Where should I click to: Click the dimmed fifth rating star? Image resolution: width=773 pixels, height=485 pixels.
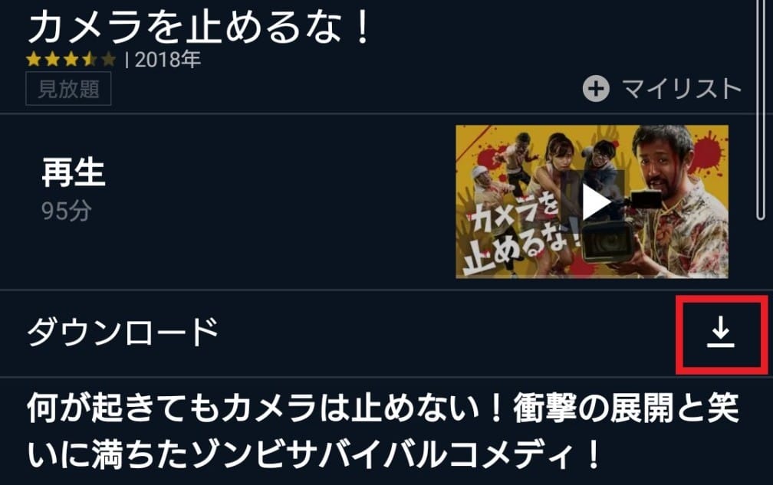[108, 60]
